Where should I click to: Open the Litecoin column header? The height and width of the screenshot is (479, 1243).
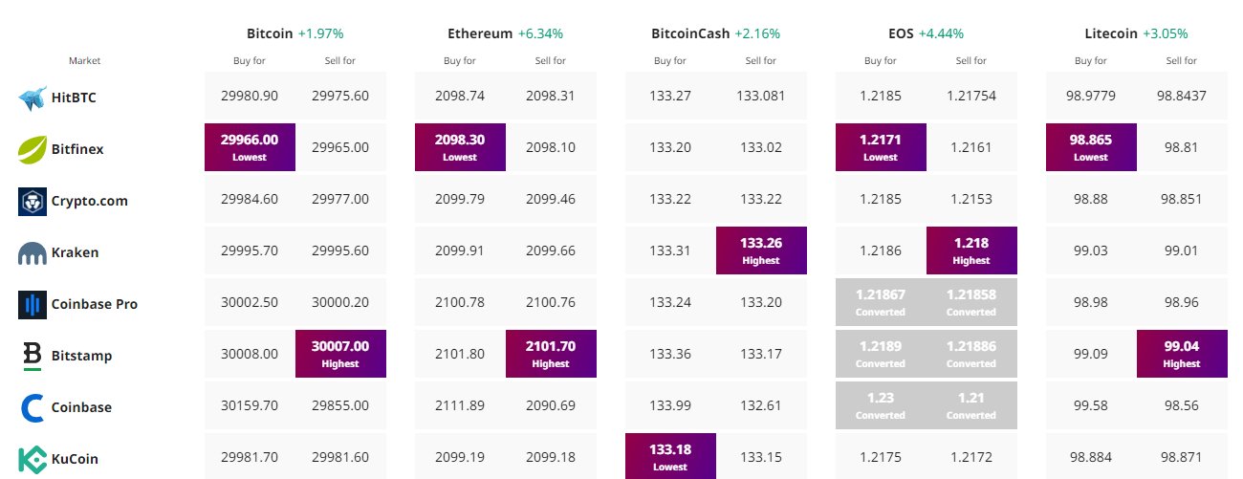pos(1111,33)
